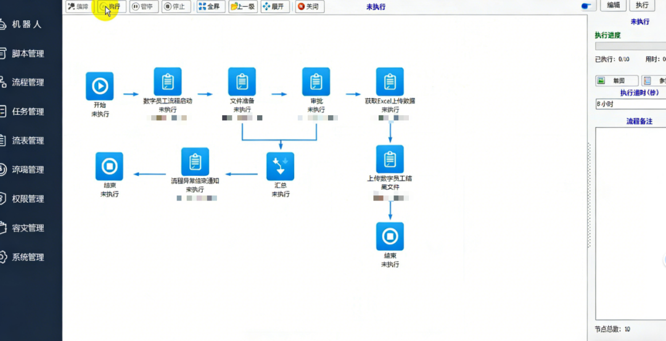The width and height of the screenshot is (666, 341).
Task: Click the 审批 approval node icon
Action: pyautogui.click(x=316, y=81)
